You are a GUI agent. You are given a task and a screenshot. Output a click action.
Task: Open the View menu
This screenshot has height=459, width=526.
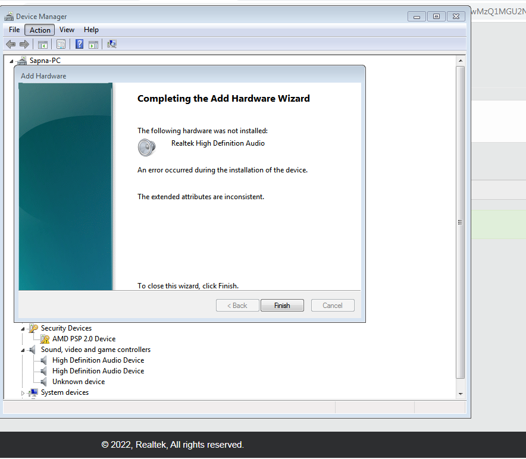click(x=67, y=30)
